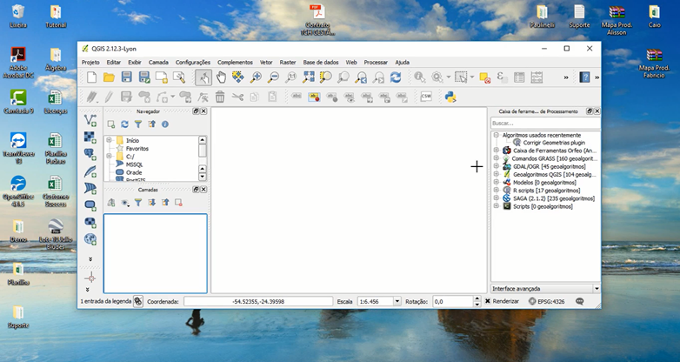The width and height of the screenshot is (680, 362).
Task: Click Zoom Full extent icon
Action: 309,77
